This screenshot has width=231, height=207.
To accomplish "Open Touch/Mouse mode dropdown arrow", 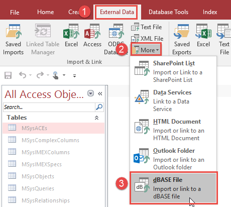I will (64, 75).
